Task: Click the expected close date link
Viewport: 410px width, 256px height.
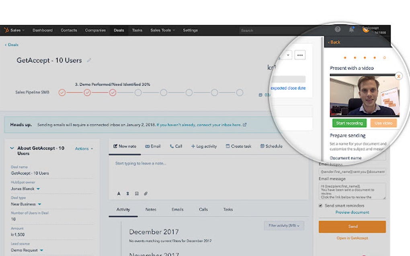Action: coord(288,88)
